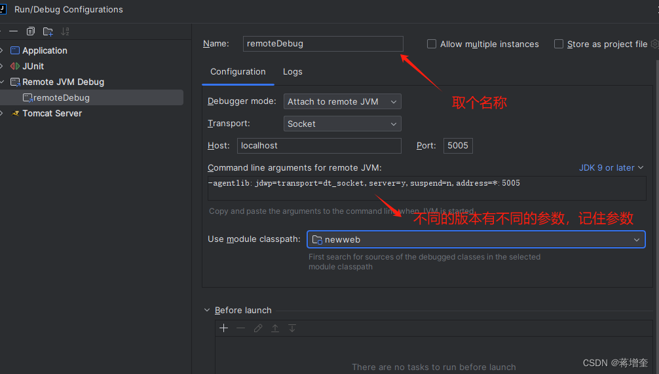This screenshot has width=659, height=374.
Task: Click the remoteDebug configuration icon
Action: [28, 97]
